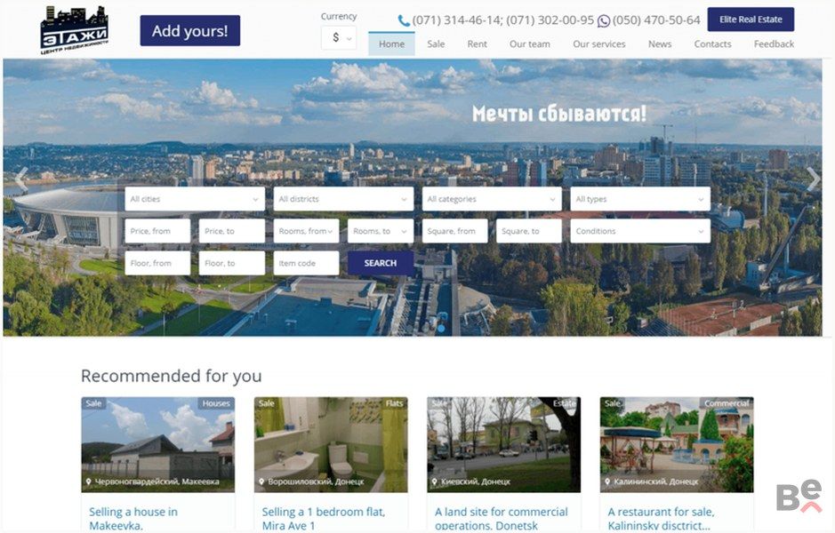This screenshot has width=835, height=533.
Task: Open the News menu item
Action: 660,44
